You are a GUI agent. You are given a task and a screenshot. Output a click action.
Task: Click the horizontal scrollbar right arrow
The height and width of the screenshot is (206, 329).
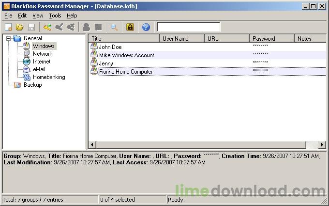pos(322,144)
